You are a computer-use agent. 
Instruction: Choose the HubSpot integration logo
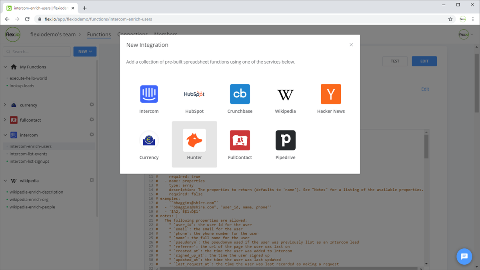(x=194, y=94)
